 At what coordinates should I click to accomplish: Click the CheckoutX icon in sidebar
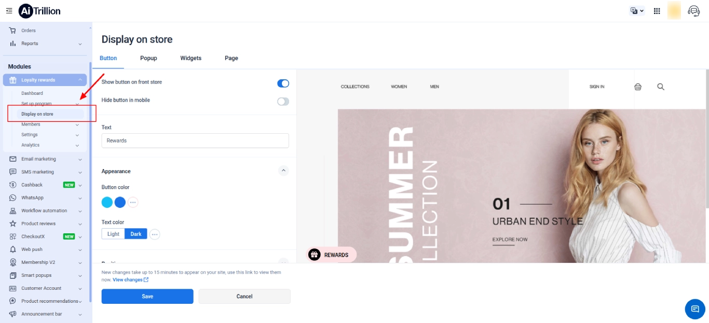[12, 237]
